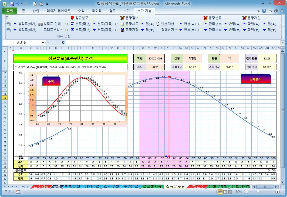Viewport: 287px width, 197px height.
Task: Select radio button left of lower 분포(학번)
Action: point(66,30)
